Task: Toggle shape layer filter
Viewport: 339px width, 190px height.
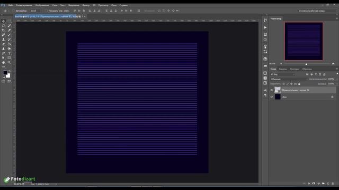Action: (320, 74)
